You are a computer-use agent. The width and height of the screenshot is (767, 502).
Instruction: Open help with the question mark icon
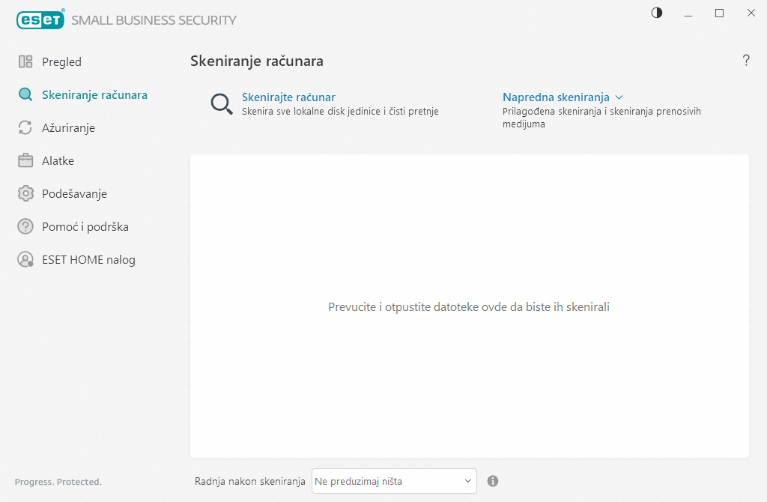[745, 61]
